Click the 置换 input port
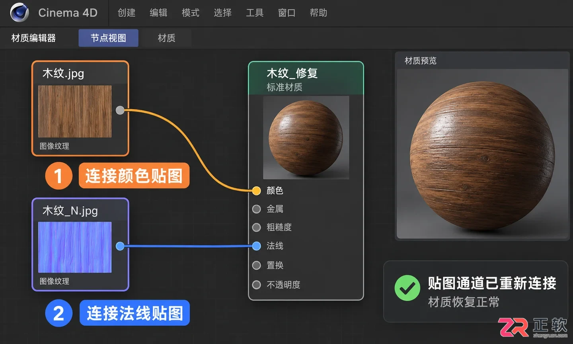The height and width of the screenshot is (344, 573). (257, 265)
